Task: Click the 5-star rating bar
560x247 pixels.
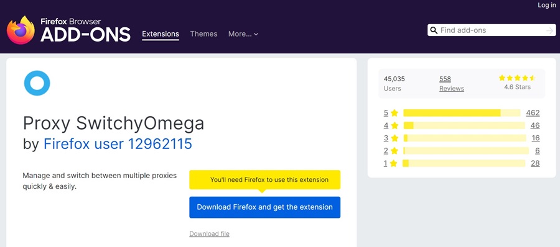Action: click(462, 112)
